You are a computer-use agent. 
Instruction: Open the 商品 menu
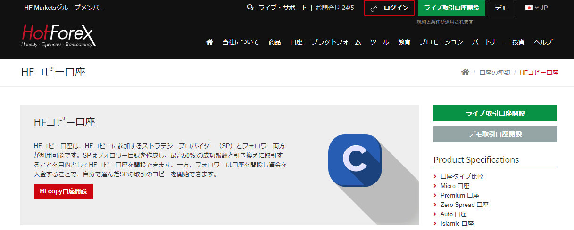tap(275, 42)
